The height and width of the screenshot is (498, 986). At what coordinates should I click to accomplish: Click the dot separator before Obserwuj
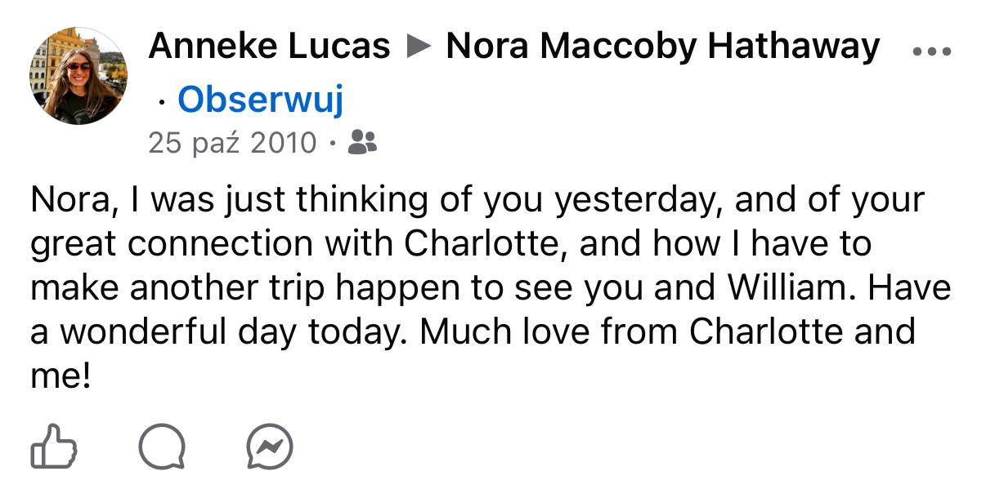163,101
